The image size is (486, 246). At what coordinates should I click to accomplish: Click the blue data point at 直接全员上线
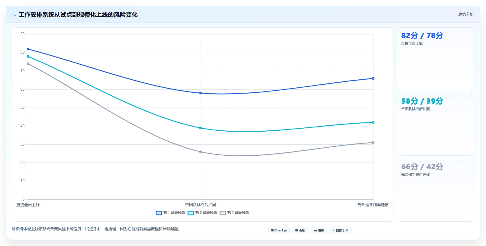tap(28, 49)
